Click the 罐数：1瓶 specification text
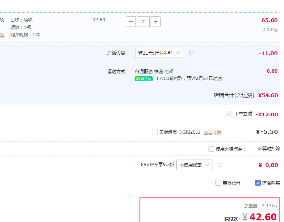The width and height of the screenshot is (284, 222). point(21,27)
